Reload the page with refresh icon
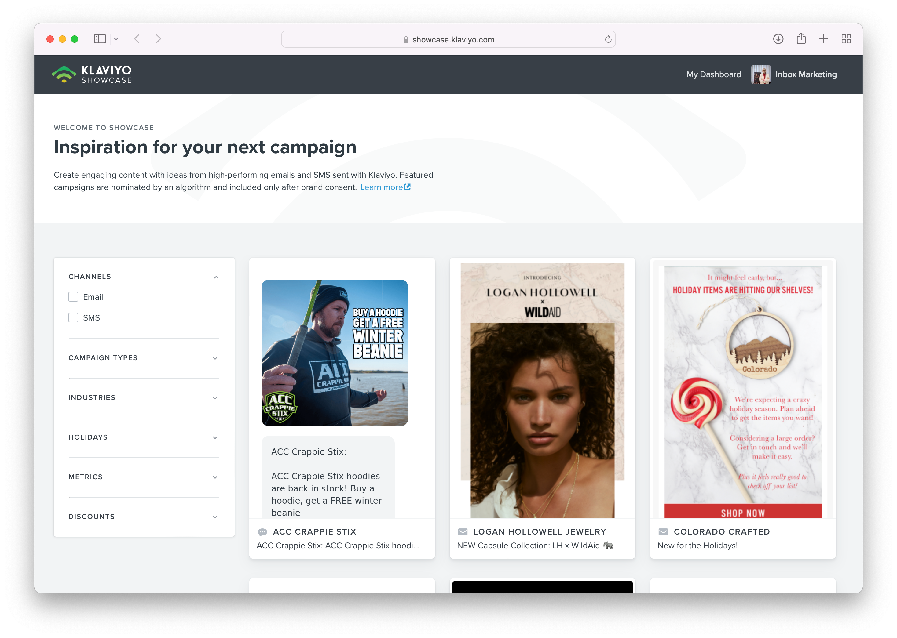This screenshot has width=897, height=638. coord(608,39)
